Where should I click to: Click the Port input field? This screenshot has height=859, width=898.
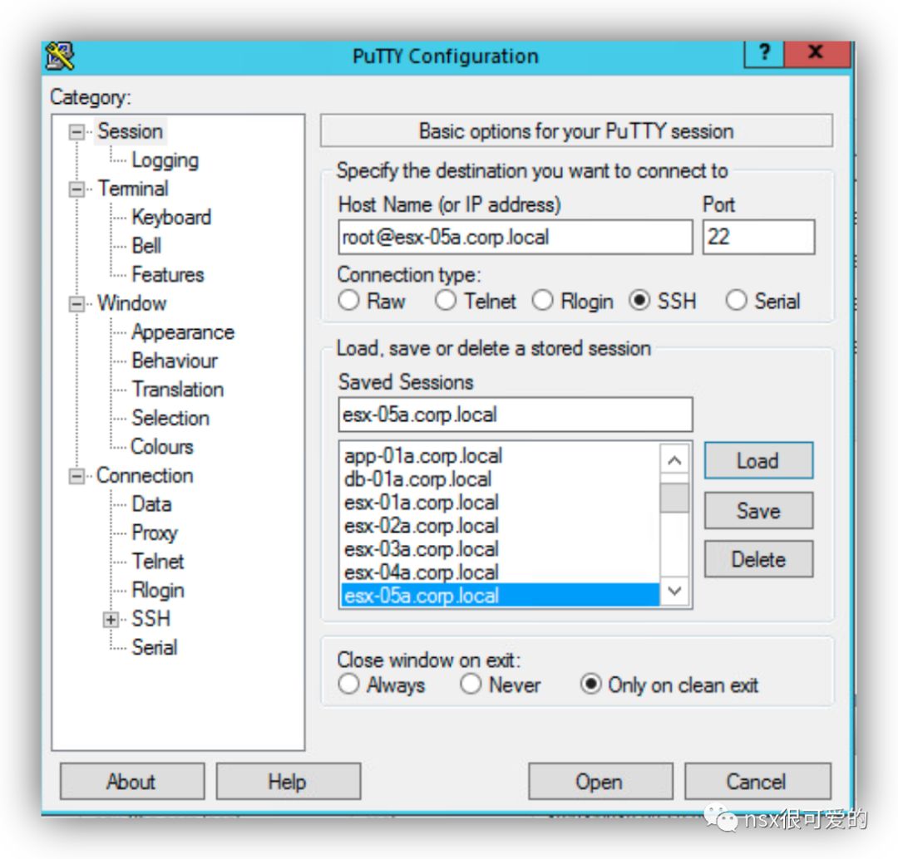pos(758,237)
